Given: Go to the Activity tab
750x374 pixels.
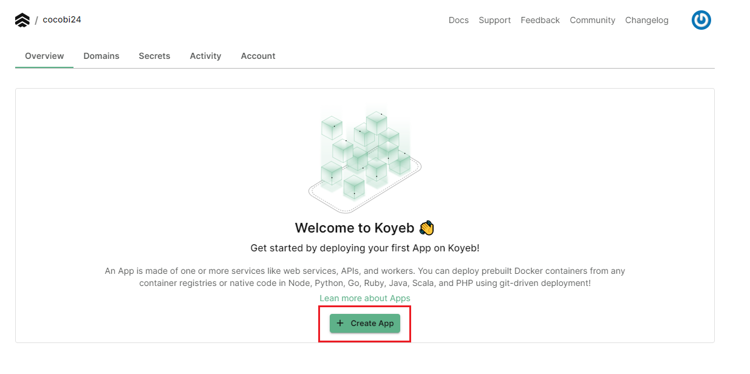Looking at the screenshot, I should [205, 56].
